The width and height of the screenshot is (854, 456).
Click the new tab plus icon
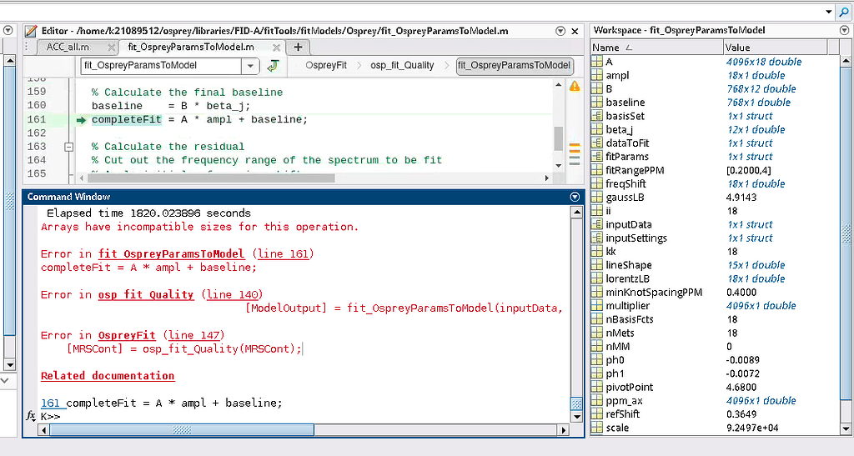(298, 48)
